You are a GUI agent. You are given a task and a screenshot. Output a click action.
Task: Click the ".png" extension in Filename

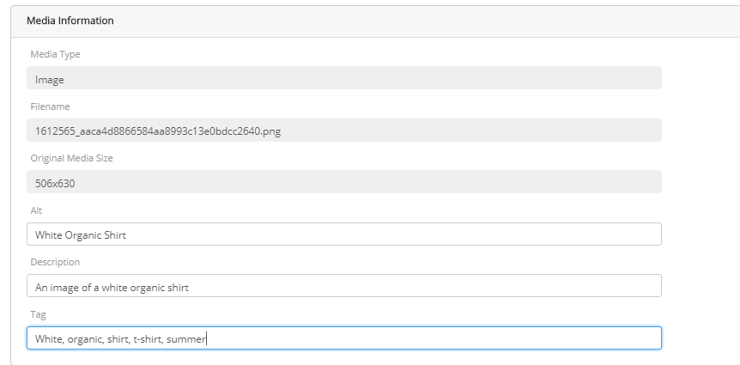(x=270, y=131)
